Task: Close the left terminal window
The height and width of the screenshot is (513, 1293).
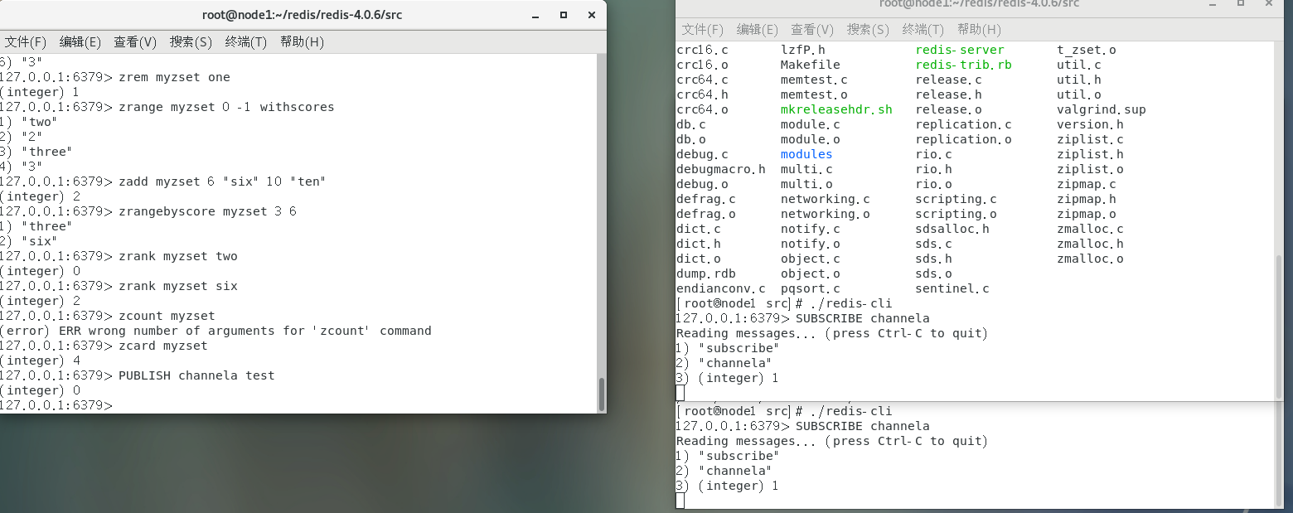Action: pyautogui.click(x=591, y=15)
